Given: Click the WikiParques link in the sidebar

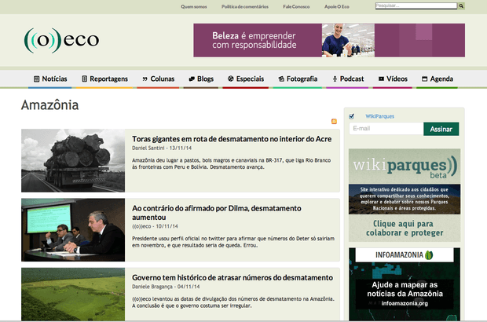Looking at the screenshot, I should [379, 116].
